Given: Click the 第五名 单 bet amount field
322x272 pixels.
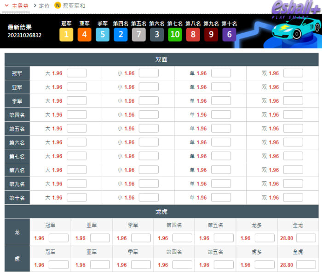Looking at the screenshot, I should tap(221, 128).
